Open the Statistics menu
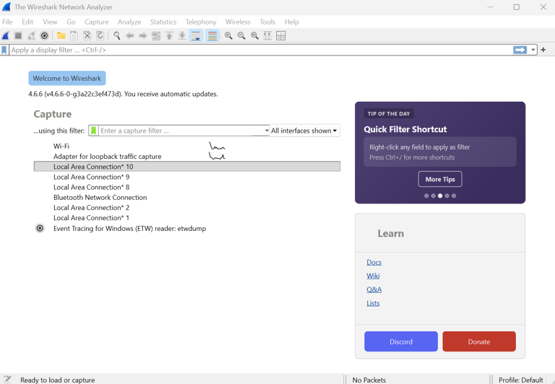Image resolution: width=555 pixels, height=384 pixels. [163, 22]
